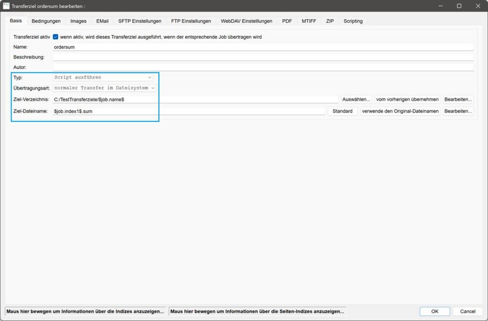Select the Scripting tab
The width and height of the screenshot is (488, 321).
coord(353,21)
